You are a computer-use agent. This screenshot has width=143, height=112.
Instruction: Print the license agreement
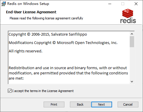(x=54, y=104)
